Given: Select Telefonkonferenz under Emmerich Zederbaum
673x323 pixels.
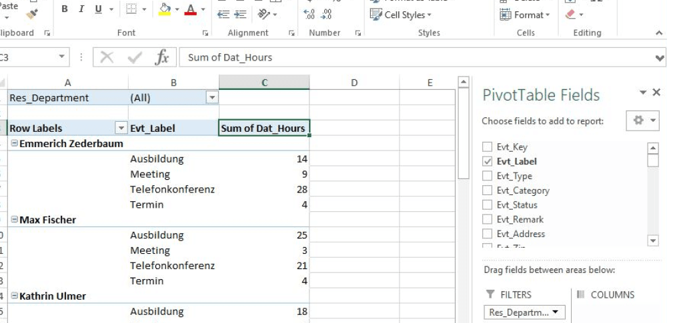Looking at the screenshot, I should tap(172, 189).
